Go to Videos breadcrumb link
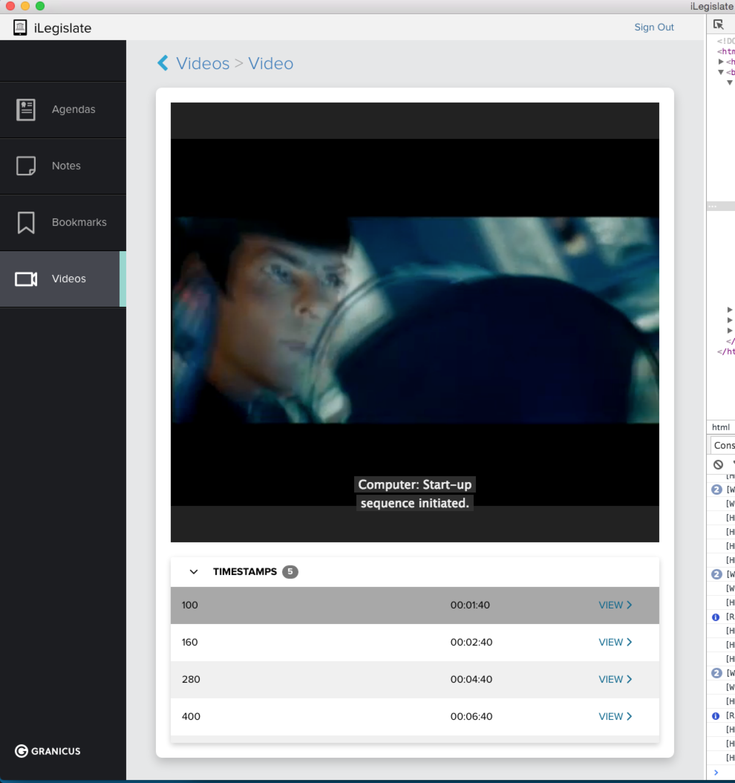 (203, 64)
